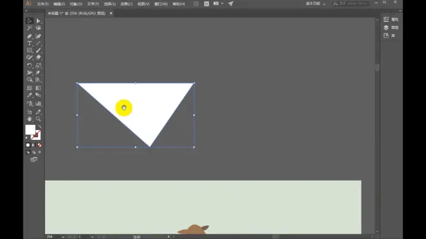Open the 帮助(H) Help menu
Viewport: 426px width, 239px height.
click(179, 4)
